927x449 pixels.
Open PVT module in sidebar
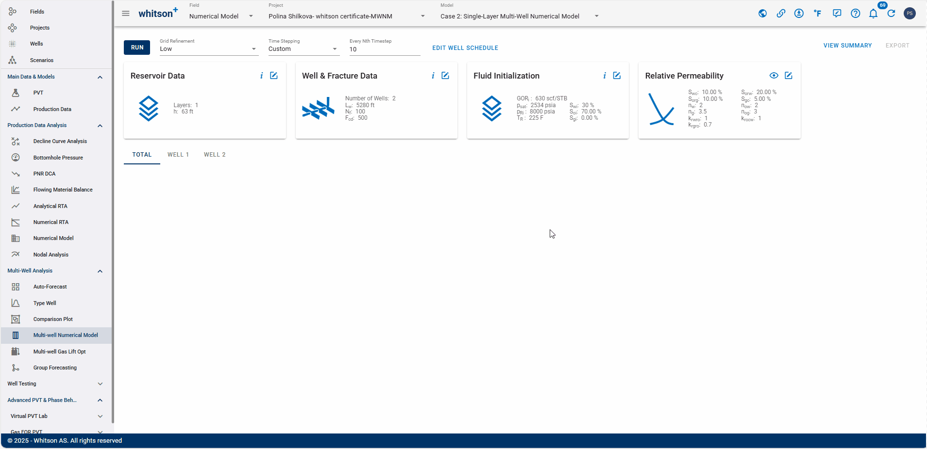click(56, 93)
